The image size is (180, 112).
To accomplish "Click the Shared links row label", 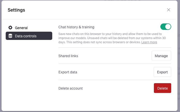I will click(x=68, y=56).
